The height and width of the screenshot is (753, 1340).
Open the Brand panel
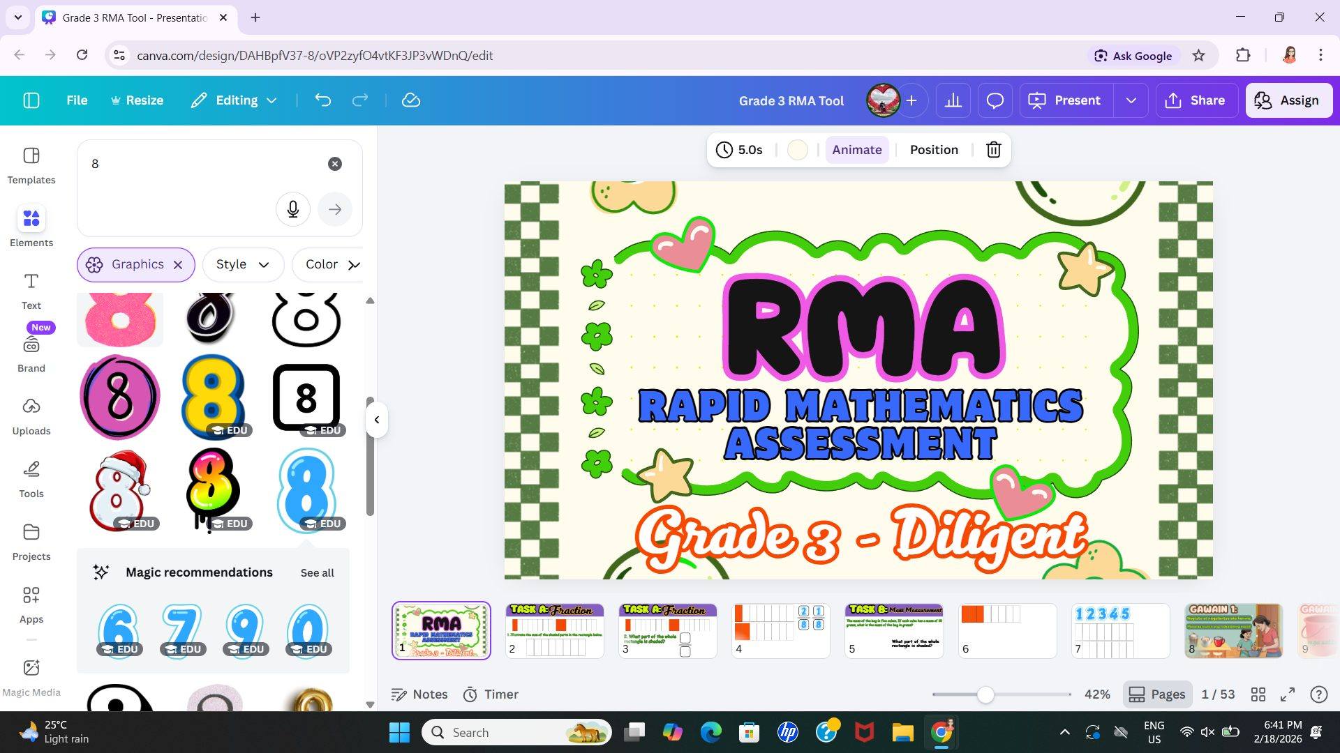click(x=31, y=354)
